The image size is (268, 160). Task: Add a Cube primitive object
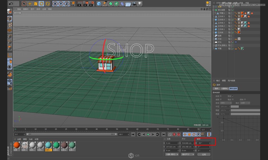pyautogui.click(x=99, y=4)
